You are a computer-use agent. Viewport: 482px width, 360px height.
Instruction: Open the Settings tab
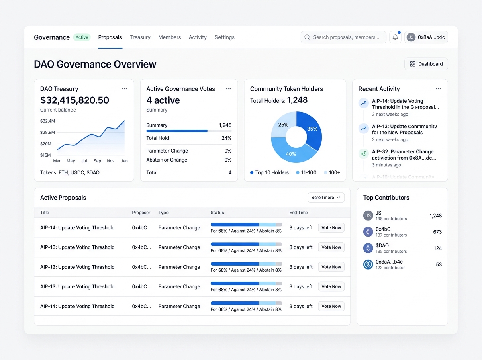point(225,37)
